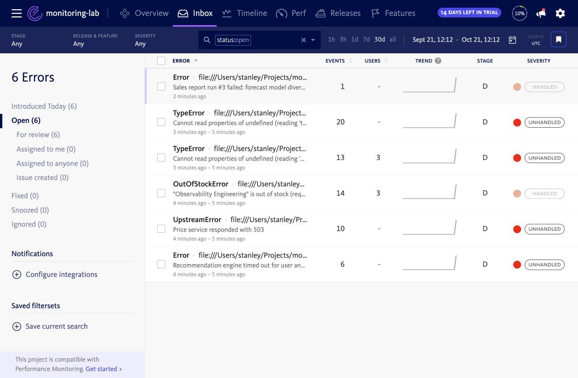Select the 1h time range
Viewport: 578px width, 378px height.
coord(332,39)
